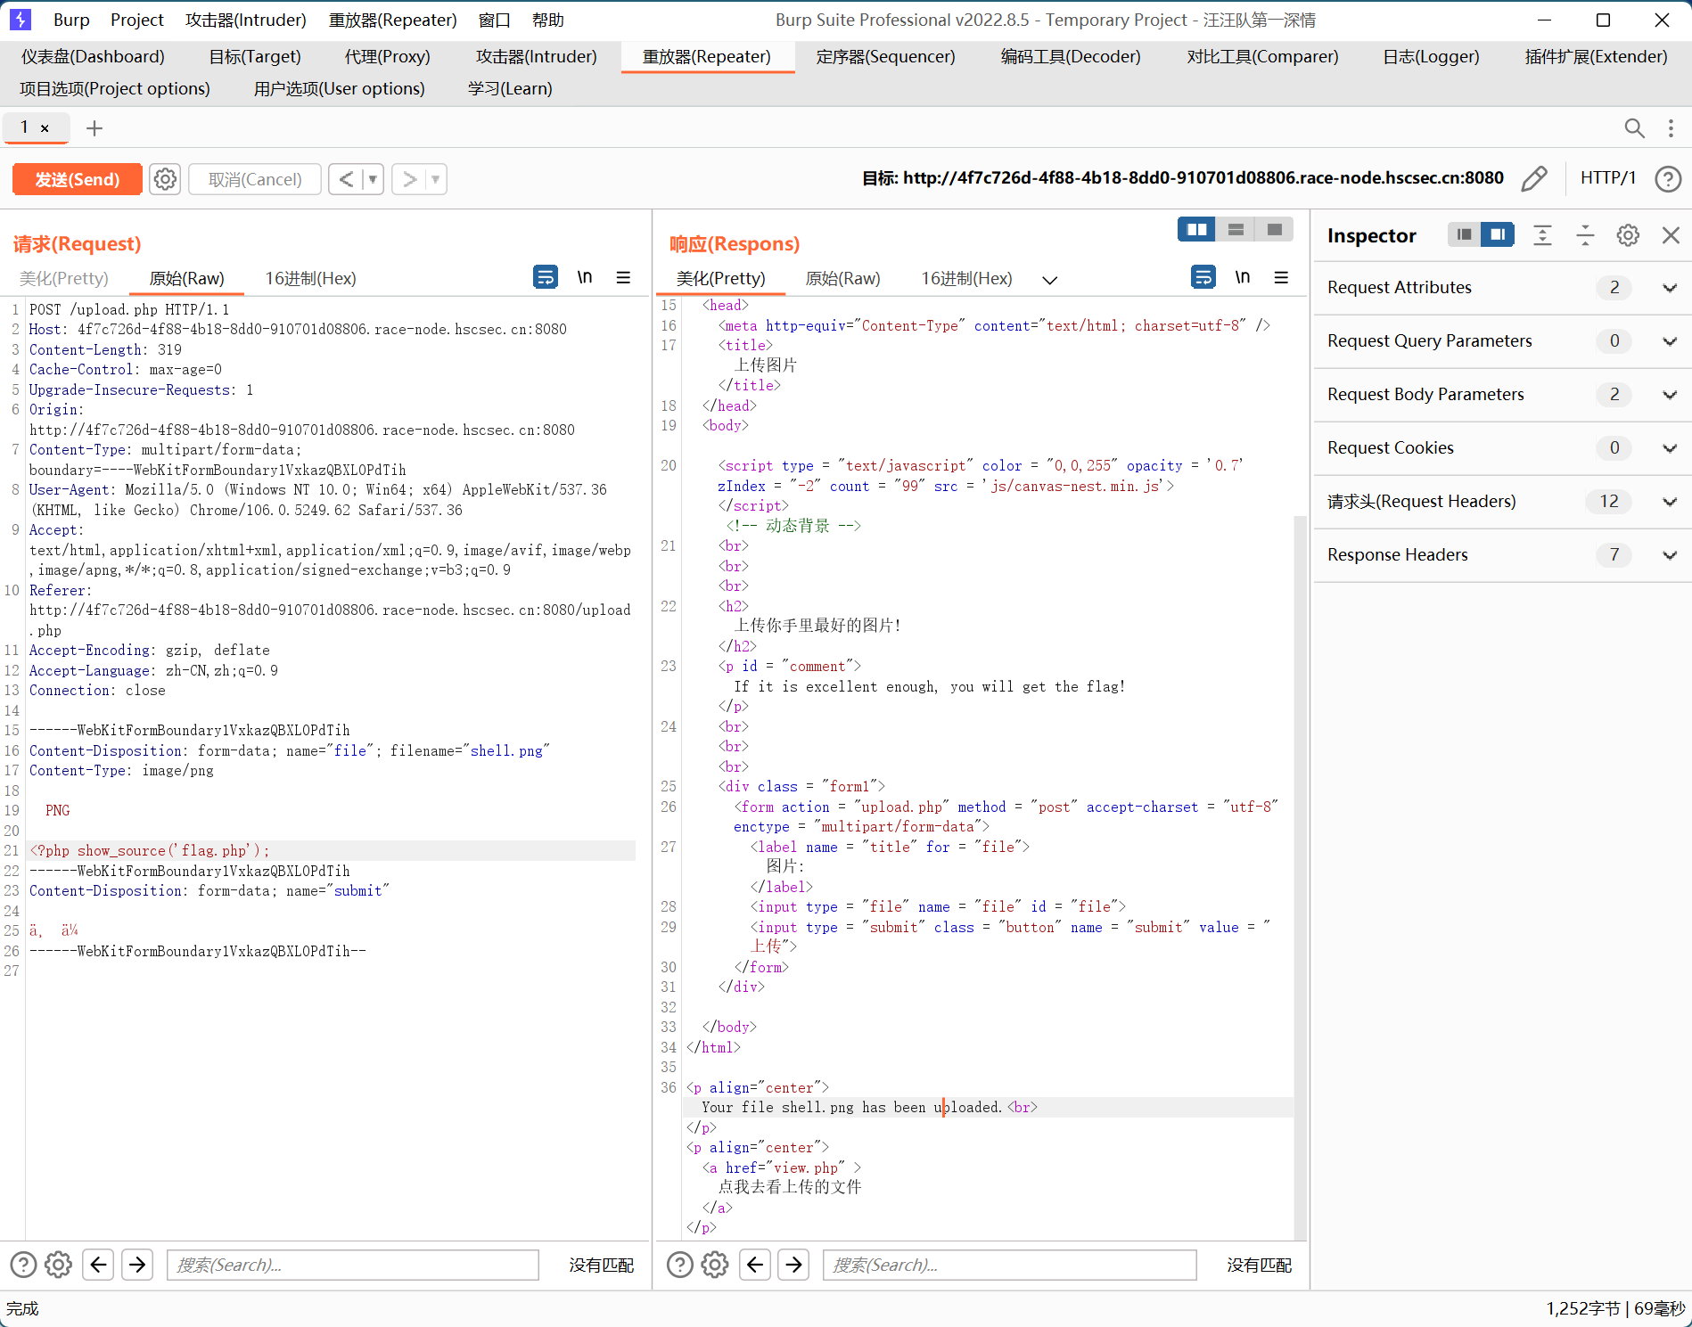Toggle response word wrap icon
Viewport: 1692px width, 1327px height.
tap(1203, 277)
